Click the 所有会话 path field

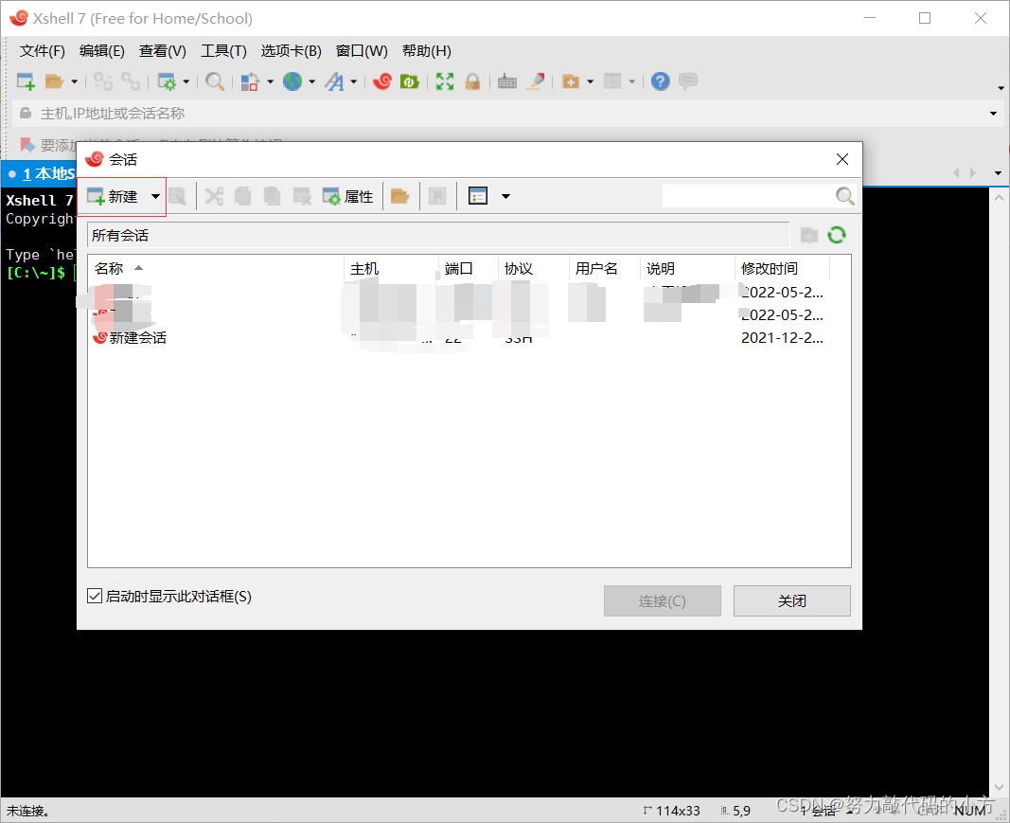(438, 235)
